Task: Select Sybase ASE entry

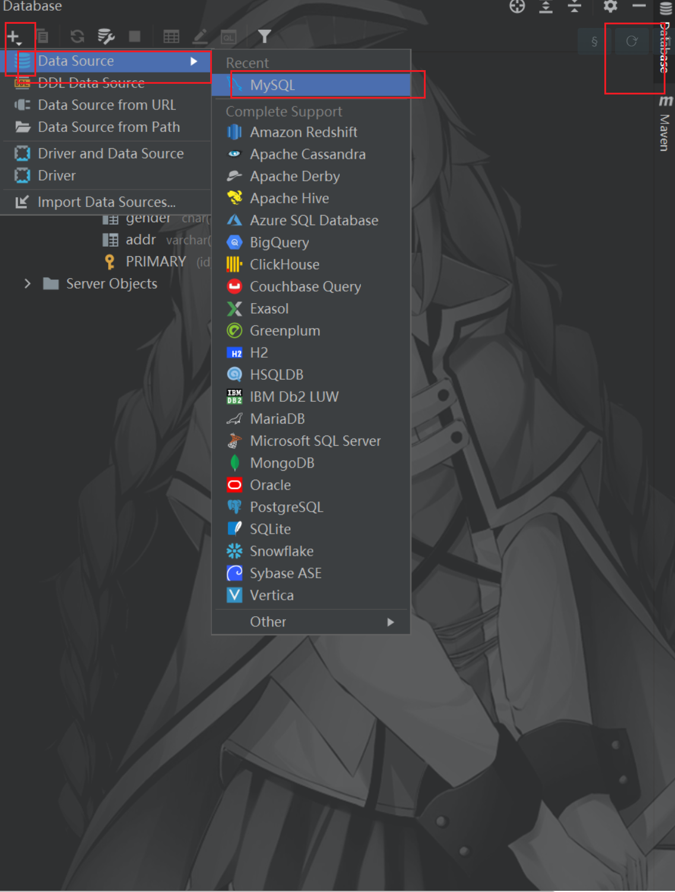Action: 311,573
